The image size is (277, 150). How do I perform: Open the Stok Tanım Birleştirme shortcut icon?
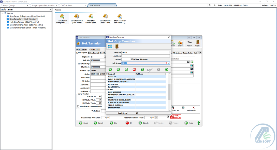click(x=62, y=19)
